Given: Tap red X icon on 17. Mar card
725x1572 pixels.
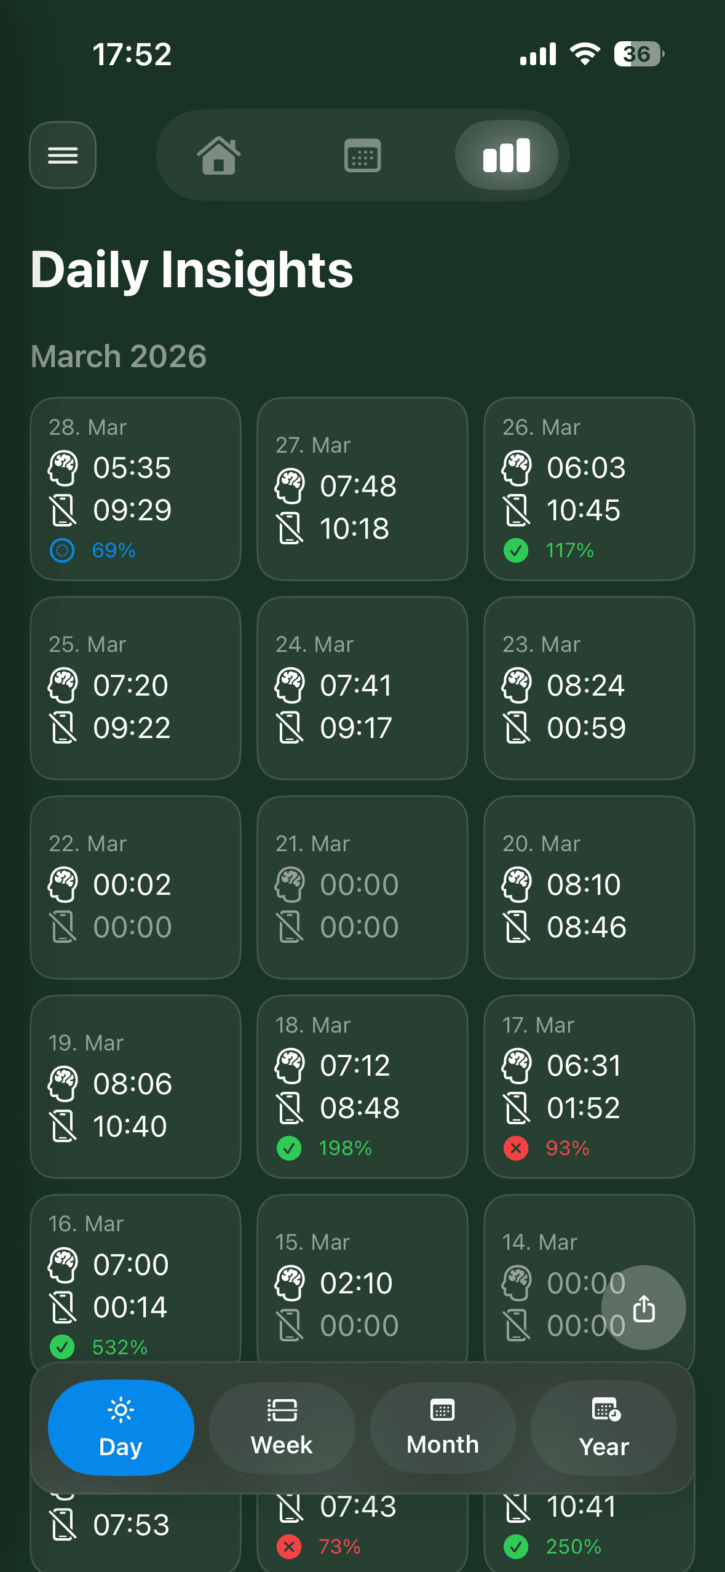Looking at the screenshot, I should click(516, 1148).
